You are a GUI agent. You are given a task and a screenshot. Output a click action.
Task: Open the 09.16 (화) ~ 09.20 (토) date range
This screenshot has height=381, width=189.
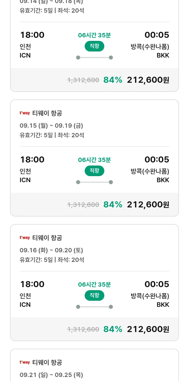click(51, 250)
